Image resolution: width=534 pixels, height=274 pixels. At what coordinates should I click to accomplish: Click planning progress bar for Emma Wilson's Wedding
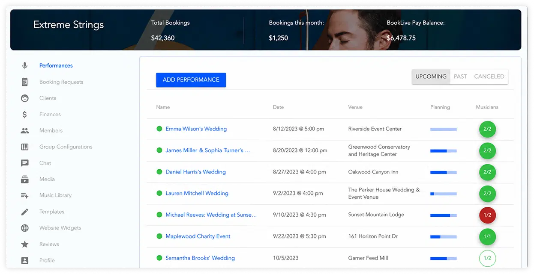pos(444,129)
